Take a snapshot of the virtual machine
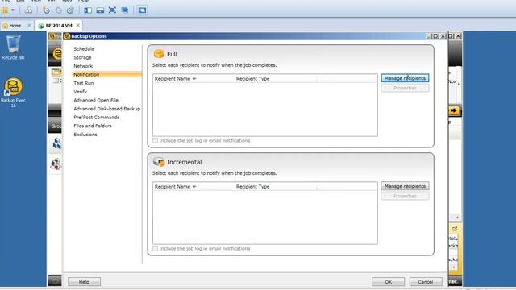The image size is (516, 290). point(46,10)
